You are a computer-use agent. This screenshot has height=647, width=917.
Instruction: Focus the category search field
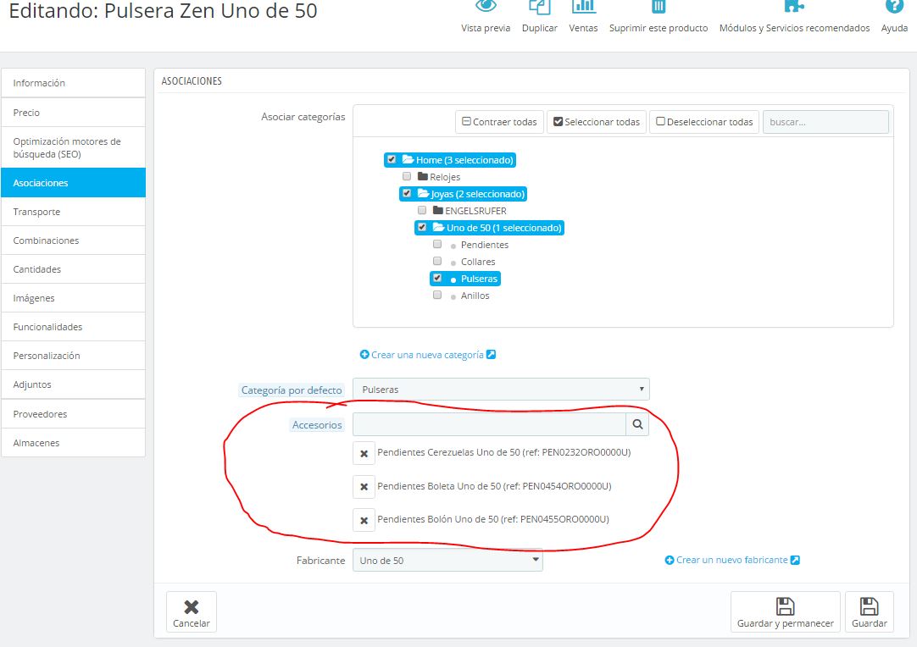coord(825,122)
